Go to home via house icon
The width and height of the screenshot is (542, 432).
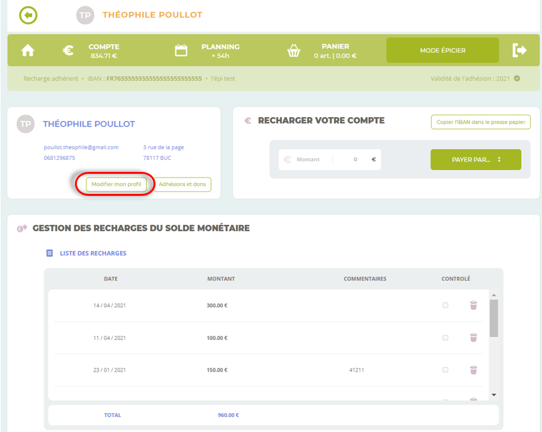point(28,51)
